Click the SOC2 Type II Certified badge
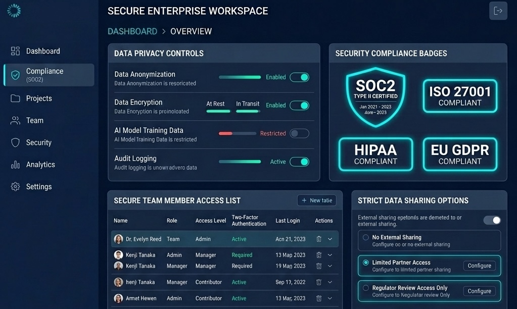 (x=375, y=97)
